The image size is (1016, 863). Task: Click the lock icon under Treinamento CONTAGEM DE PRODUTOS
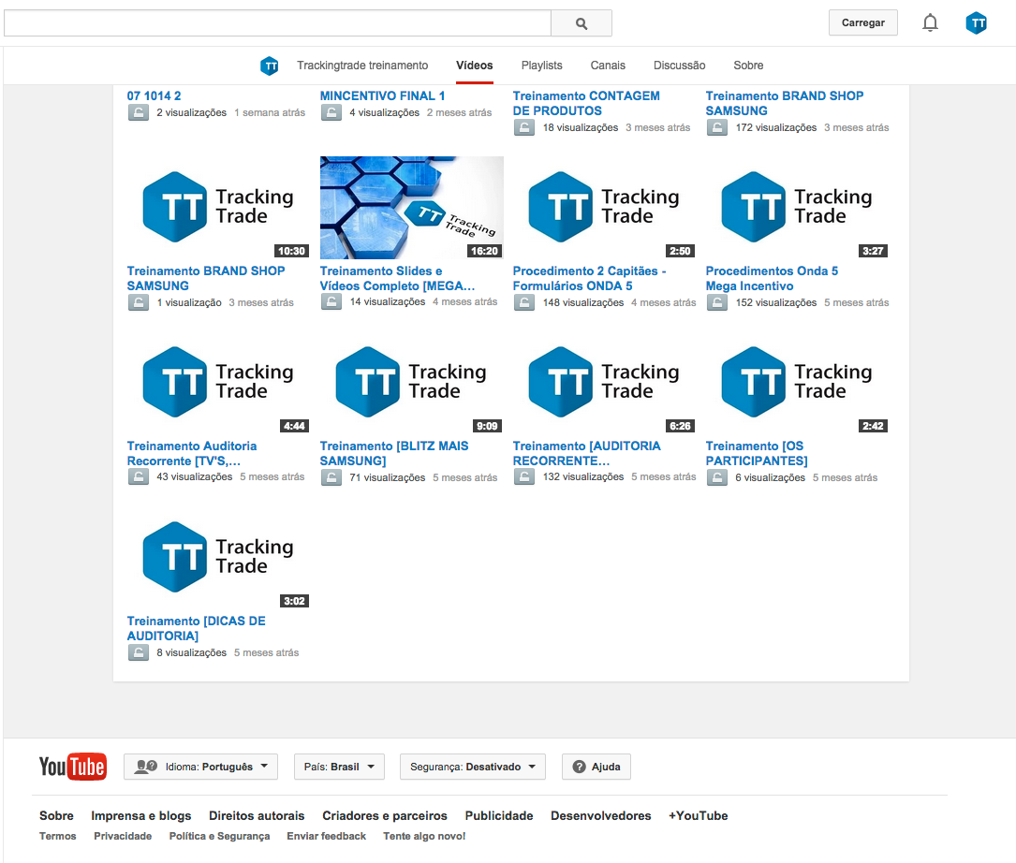(524, 127)
